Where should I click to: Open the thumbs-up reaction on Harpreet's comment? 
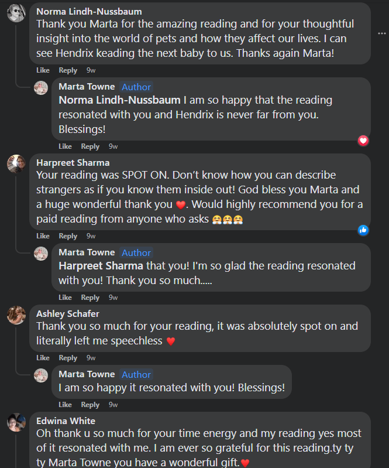tap(363, 230)
